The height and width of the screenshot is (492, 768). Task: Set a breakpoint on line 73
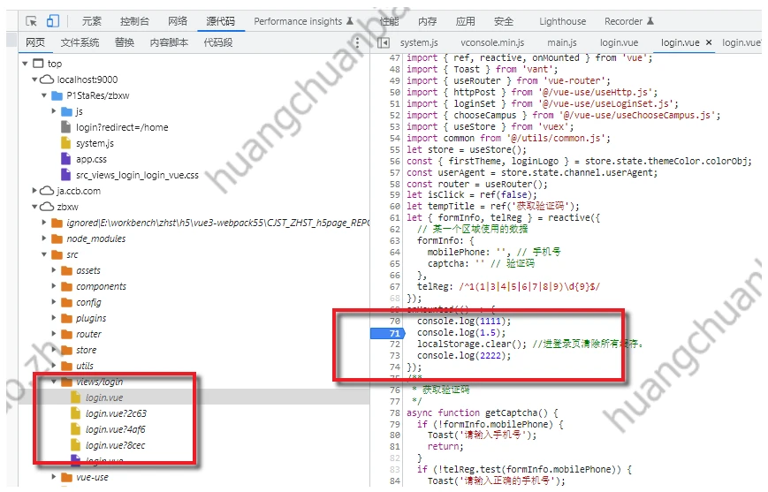pyautogui.click(x=395, y=355)
